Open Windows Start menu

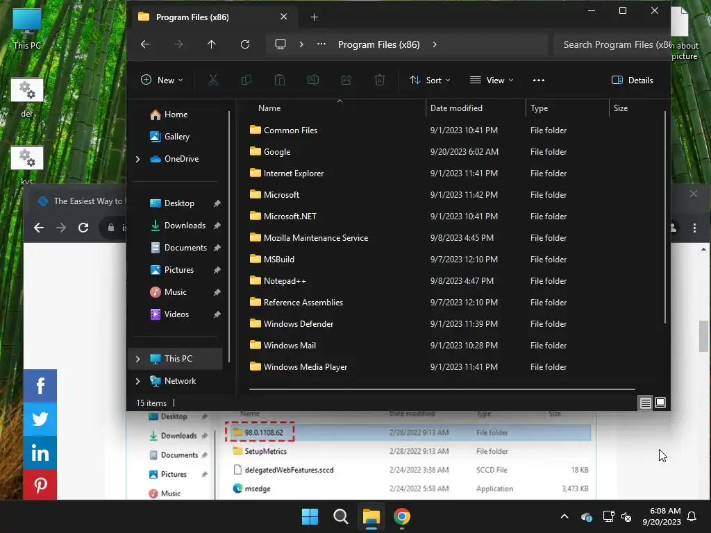[x=310, y=516]
